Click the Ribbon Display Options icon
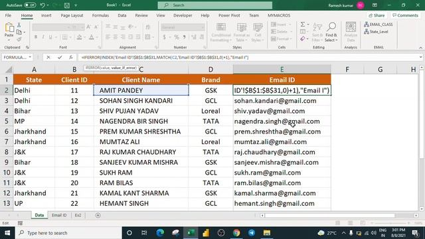This screenshot has width=425, height=239. (375, 5)
